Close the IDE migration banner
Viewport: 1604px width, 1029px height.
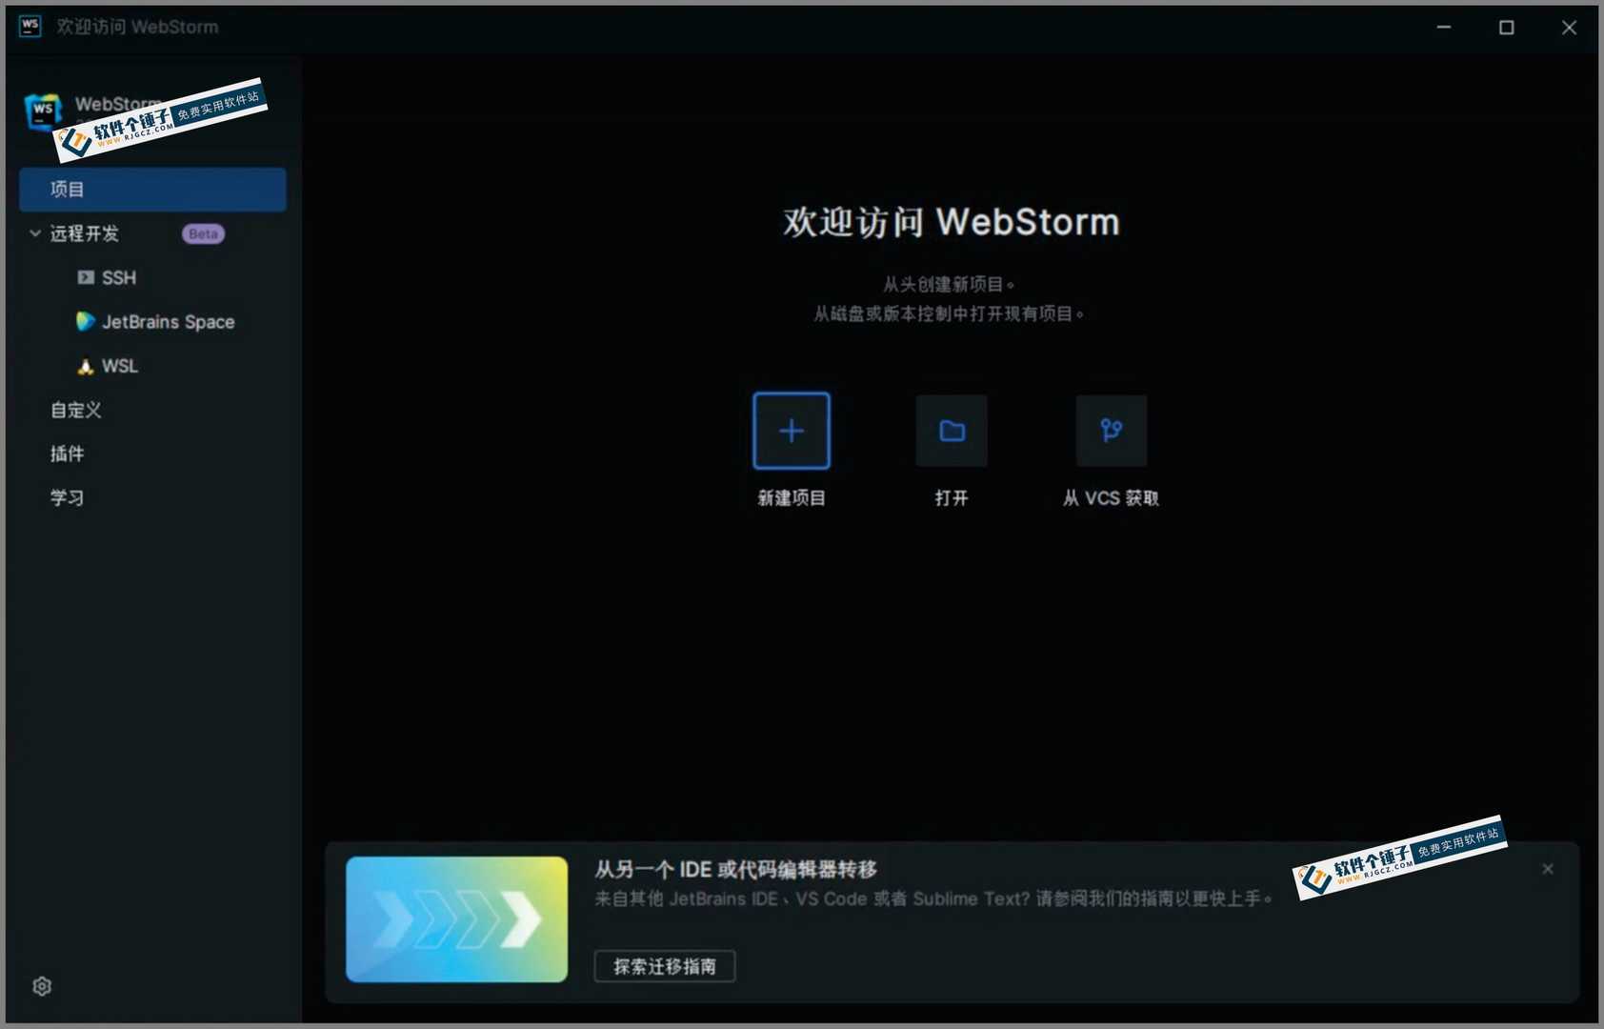pos(1548,869)
